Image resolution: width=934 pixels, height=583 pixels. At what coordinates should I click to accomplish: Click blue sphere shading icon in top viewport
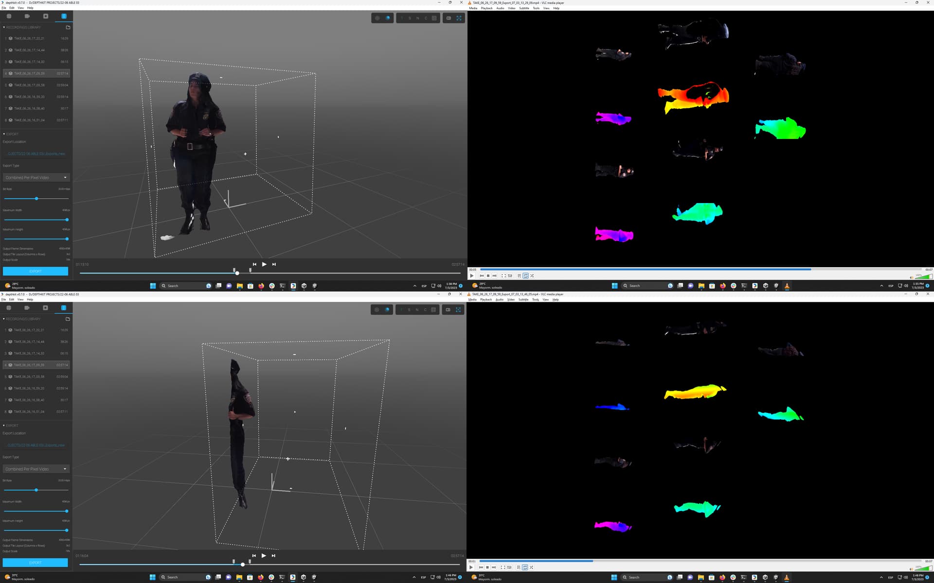click(388, 18)
